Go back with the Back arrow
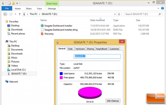Image resolution: width=166 pixels, height=105 pixels. click(5, 14)
